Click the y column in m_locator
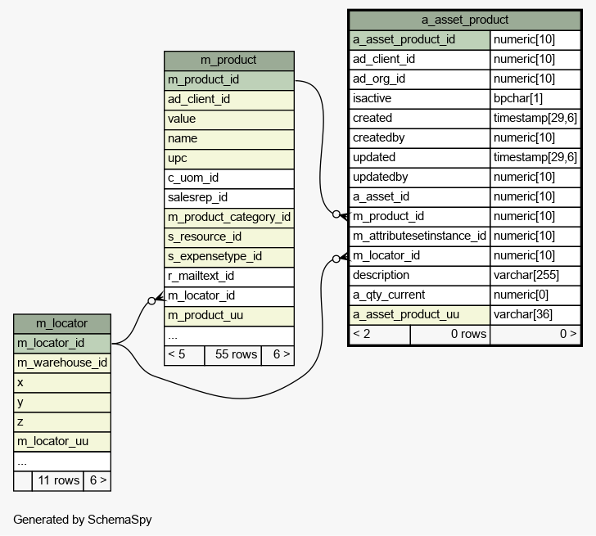The image size is (596, 536). [62, 403]
